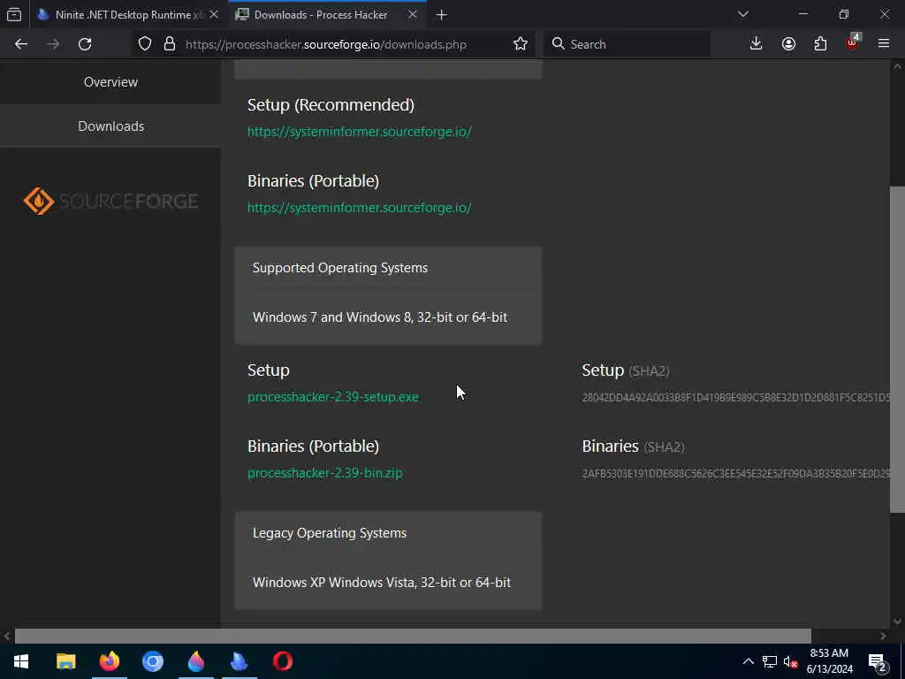Open the Downloads sidebar item
Screen dimensions: 905x679
[110, 126]
